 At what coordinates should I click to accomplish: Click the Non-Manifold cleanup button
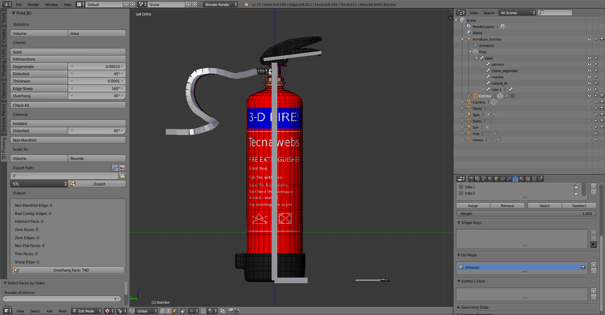coord(68,140)
